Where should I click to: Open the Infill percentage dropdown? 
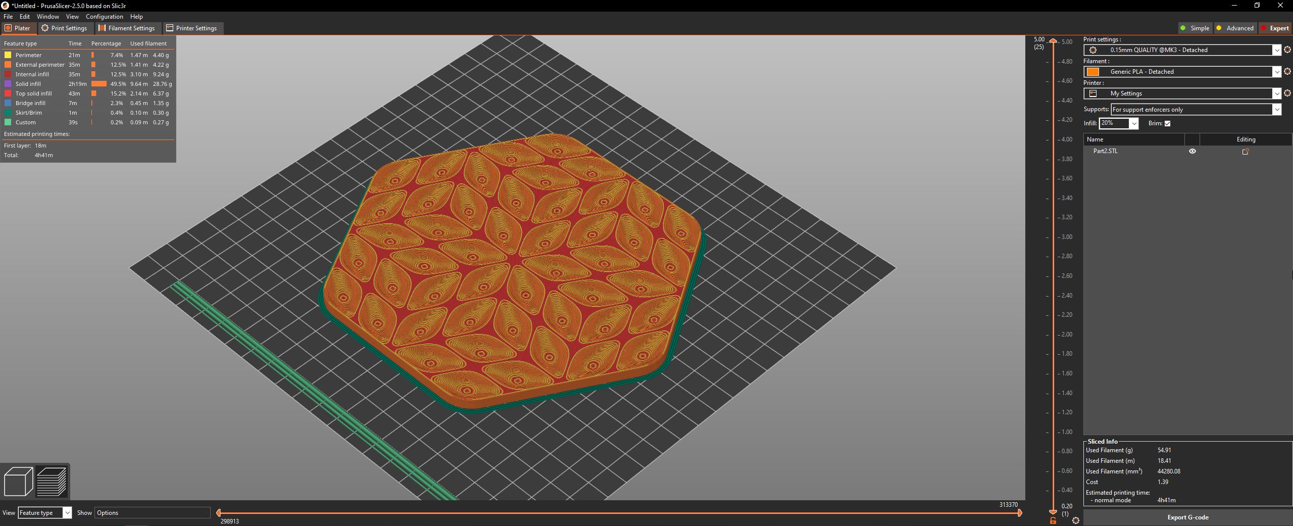pyautogui.click(x=1134, y=123)
